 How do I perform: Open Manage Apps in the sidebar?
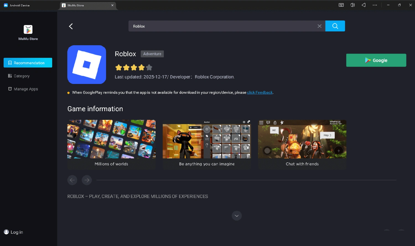pos(25,89)
